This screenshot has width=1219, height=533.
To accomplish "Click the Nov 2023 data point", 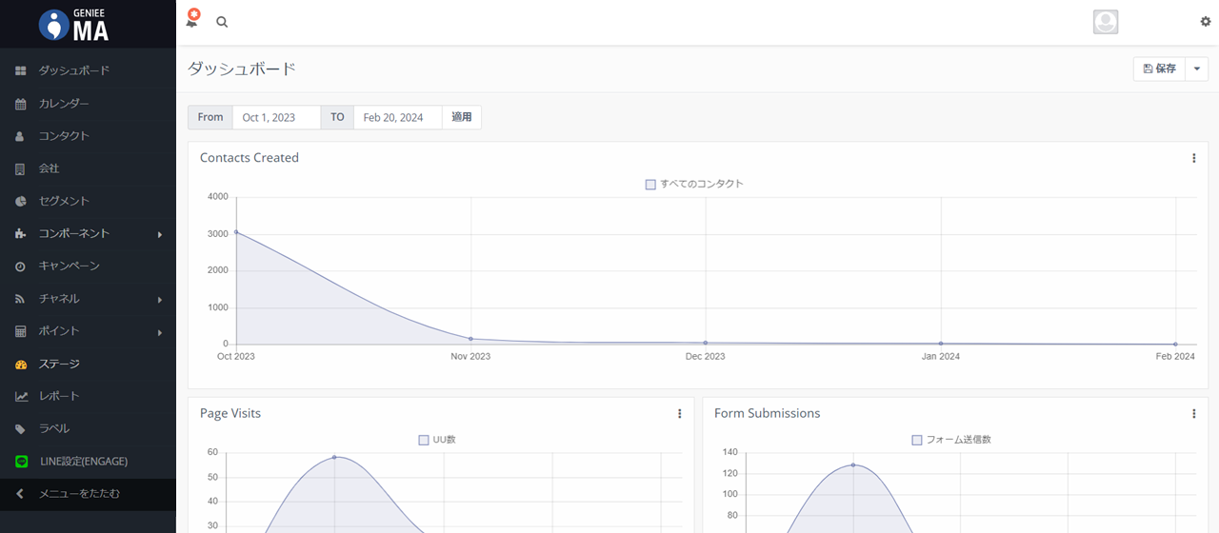I will coord(470,339).
